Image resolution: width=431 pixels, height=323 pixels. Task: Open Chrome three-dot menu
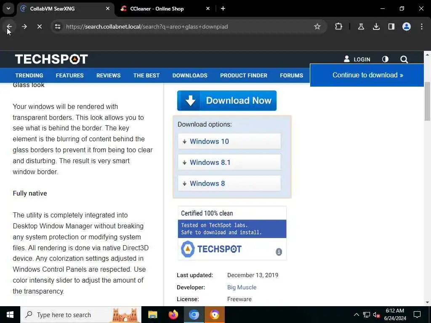422,26
